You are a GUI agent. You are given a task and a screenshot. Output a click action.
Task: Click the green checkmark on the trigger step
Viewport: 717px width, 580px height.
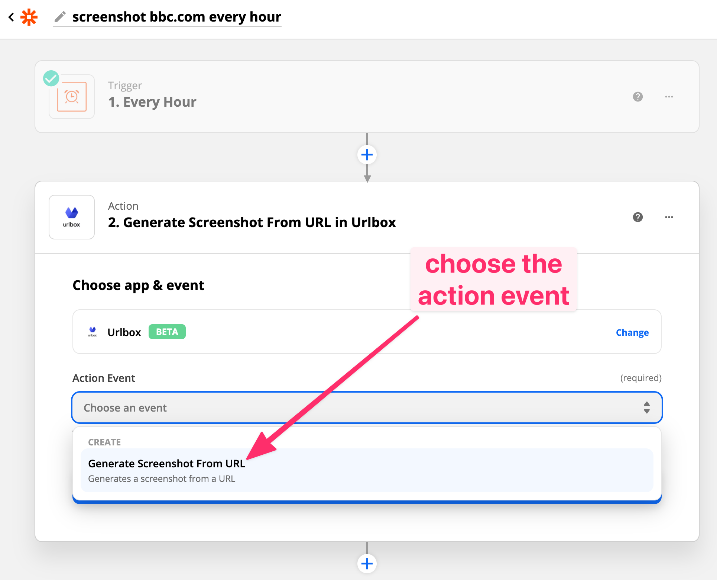51,78
